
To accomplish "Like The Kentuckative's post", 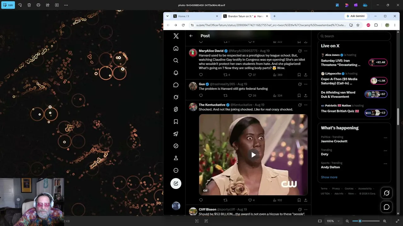I will (x=251, y=200).
